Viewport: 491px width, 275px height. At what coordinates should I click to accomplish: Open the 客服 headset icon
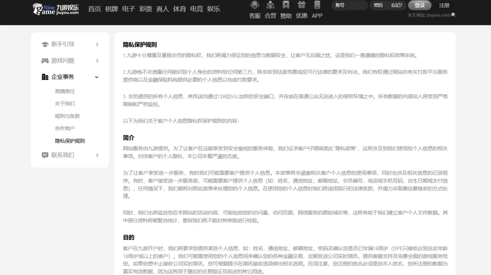pos(255,5)
